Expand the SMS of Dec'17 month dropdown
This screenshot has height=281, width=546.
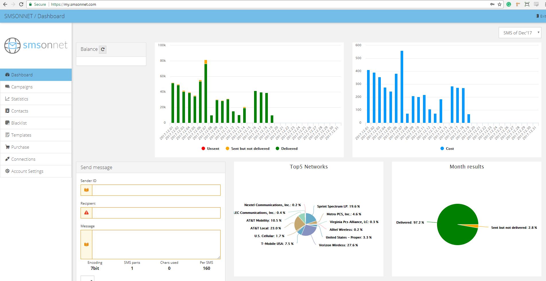(520, 33)
